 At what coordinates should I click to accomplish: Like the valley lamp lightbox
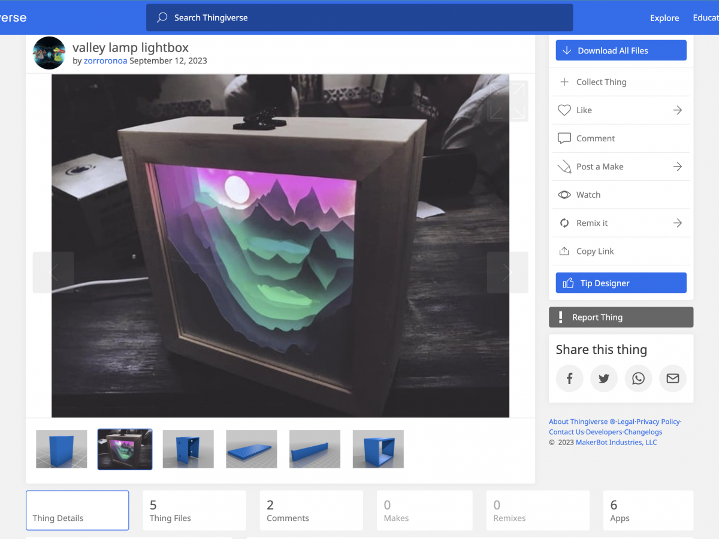[x=564, y=110]
